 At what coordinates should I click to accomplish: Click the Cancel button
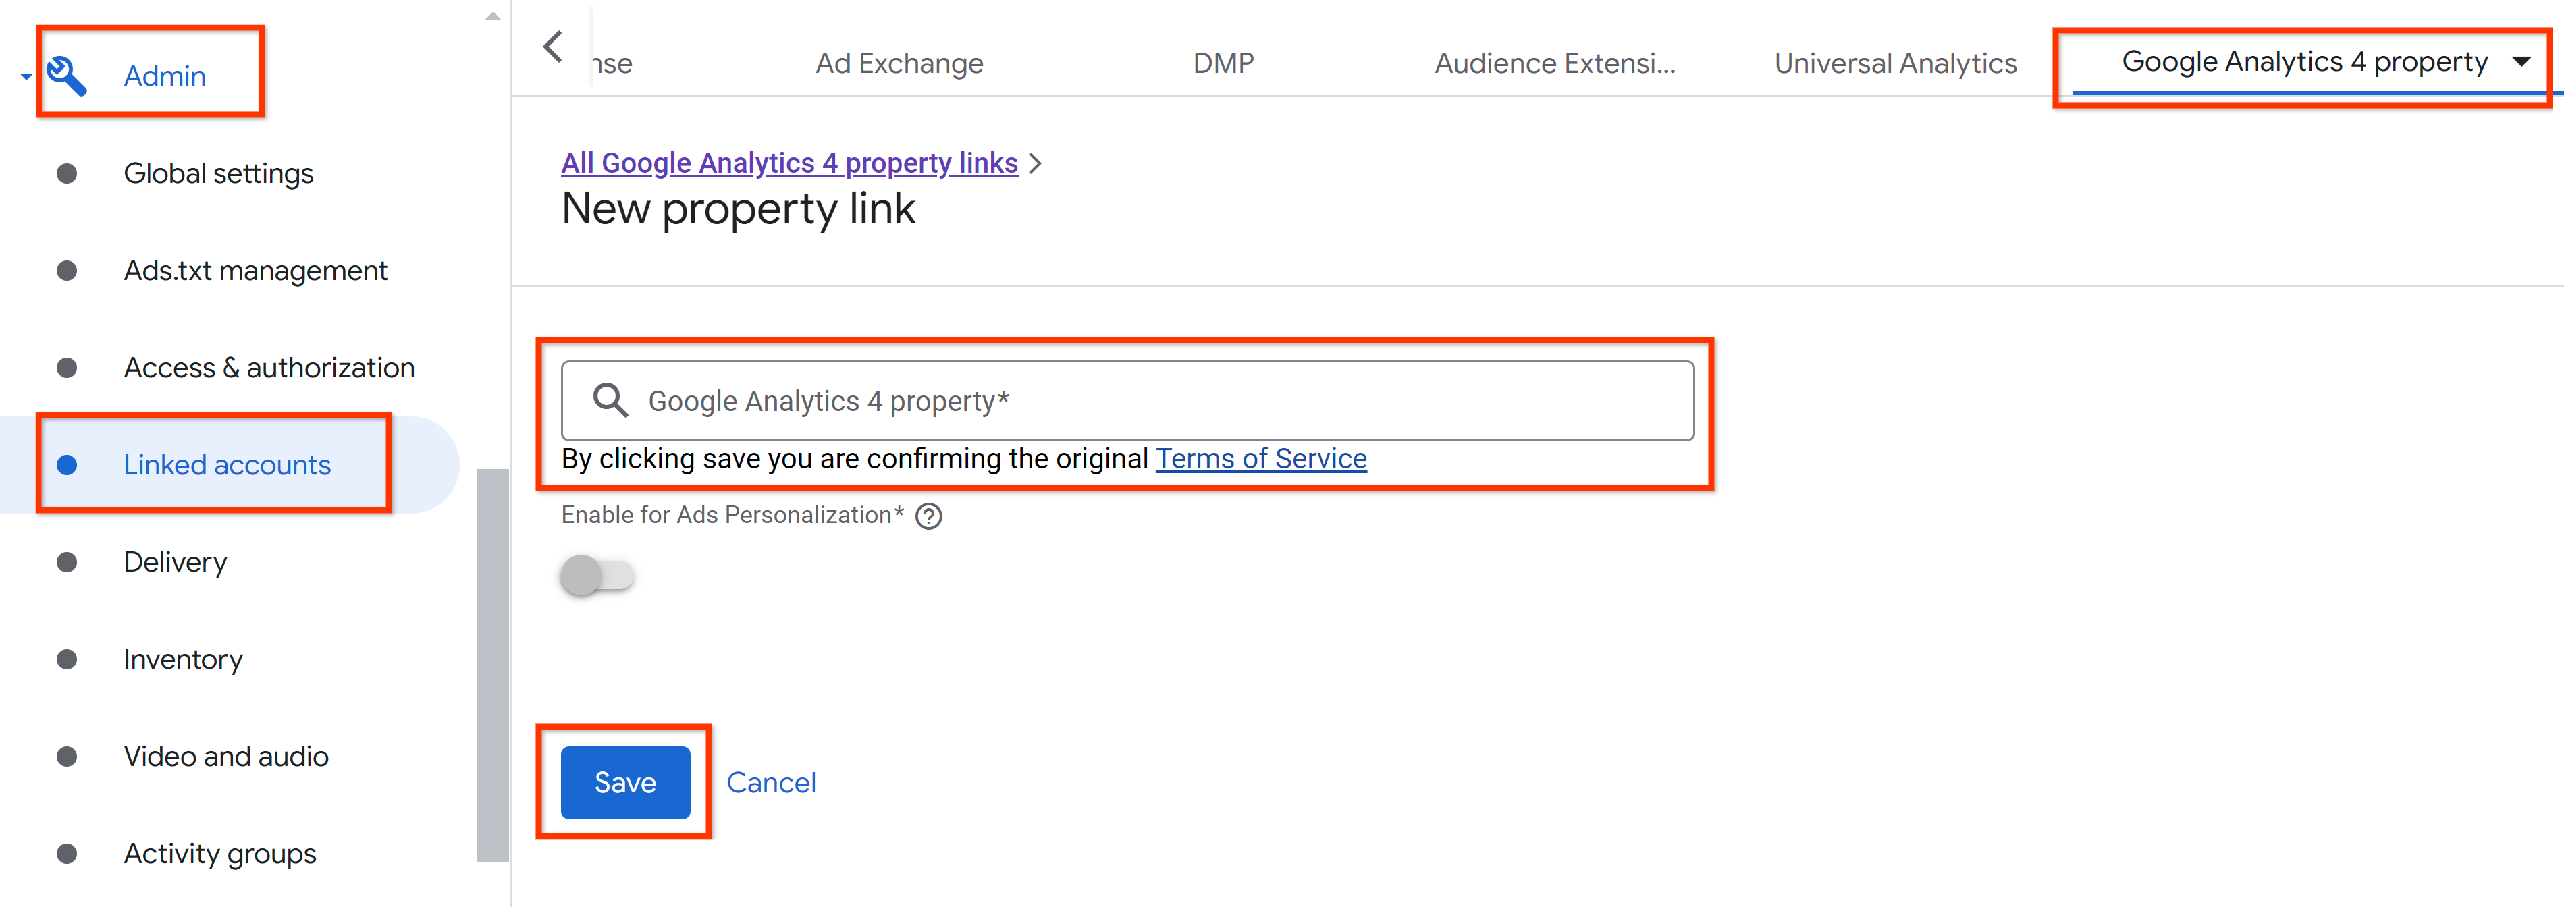774,781
